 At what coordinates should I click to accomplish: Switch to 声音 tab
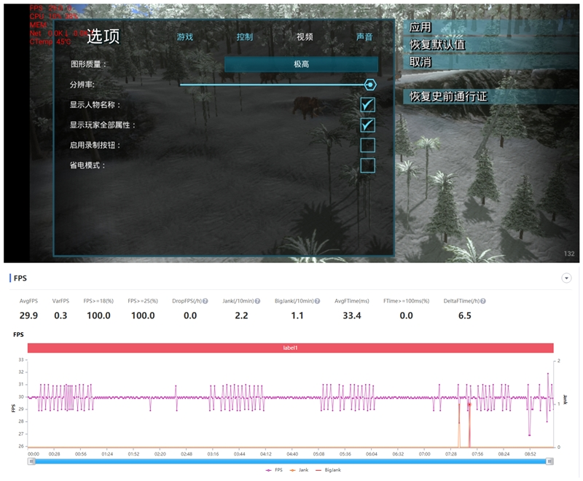(364, 36)
